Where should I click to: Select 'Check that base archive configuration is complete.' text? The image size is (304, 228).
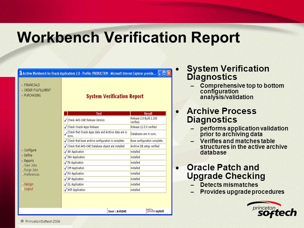(x=96, y=141)
